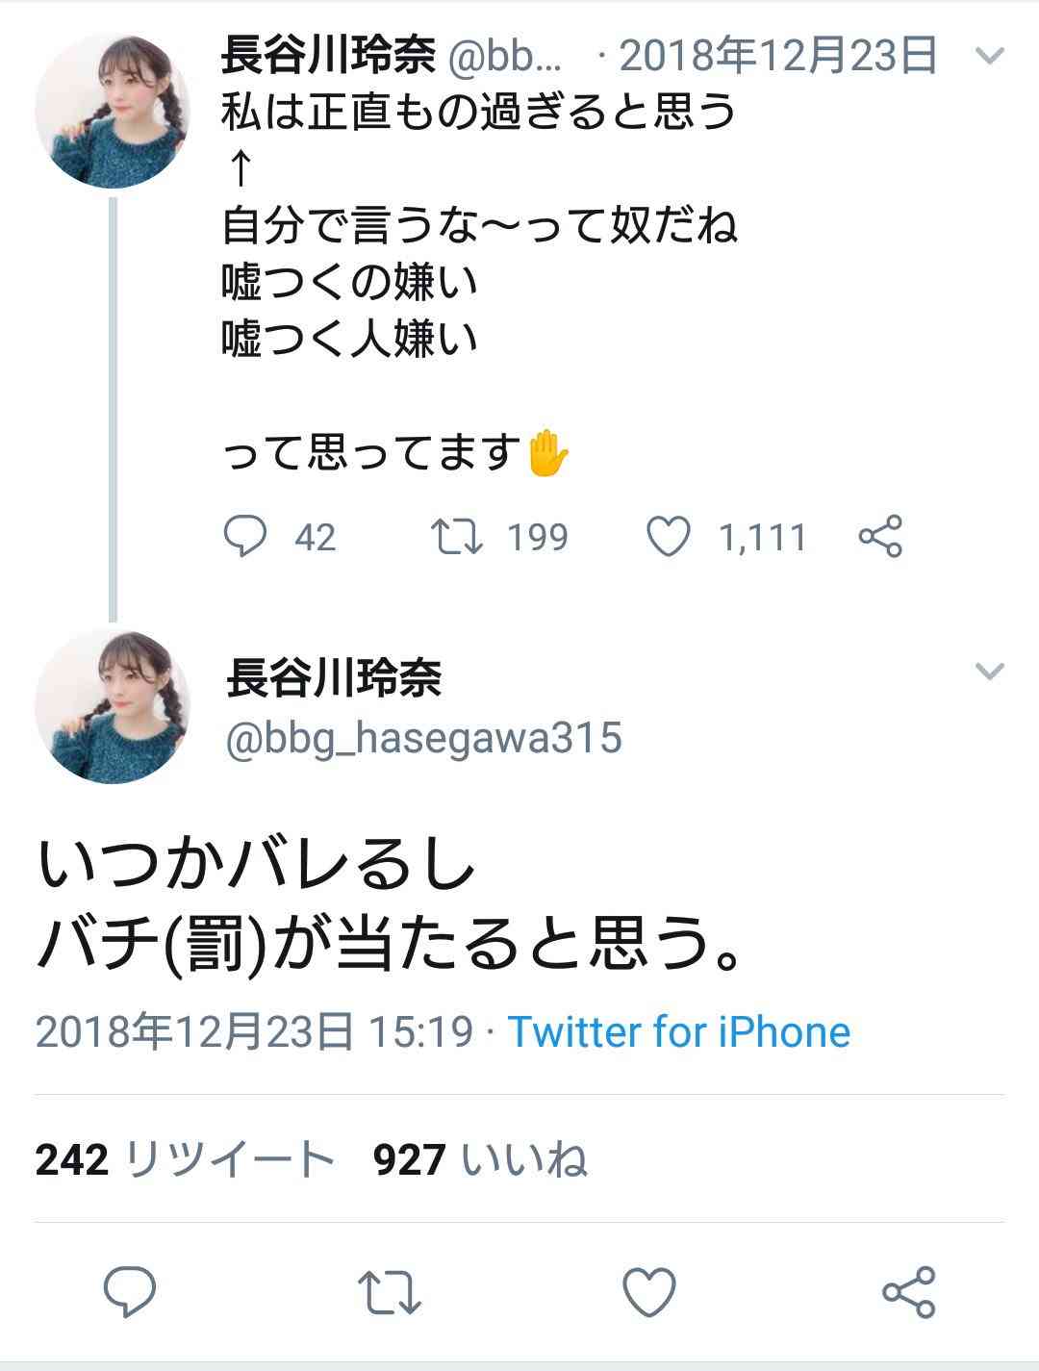Like the main tweet at the bottom
1039x1371 pixels.
[649, 1291]
